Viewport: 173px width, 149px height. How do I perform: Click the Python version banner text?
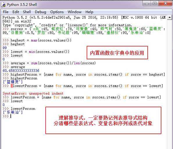[84, 19]
